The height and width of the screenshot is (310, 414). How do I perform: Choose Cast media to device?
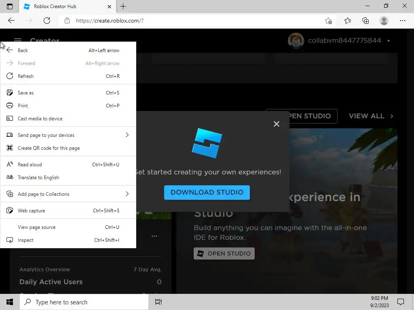(68, 119)
